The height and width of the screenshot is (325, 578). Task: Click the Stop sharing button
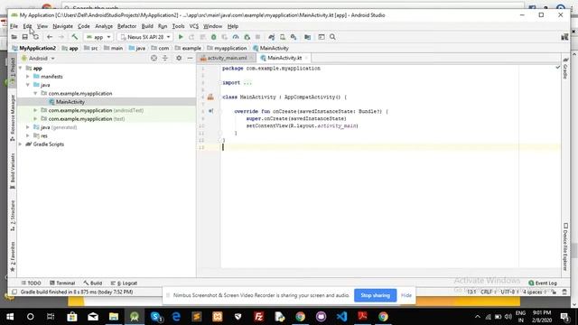coord(376,295)
